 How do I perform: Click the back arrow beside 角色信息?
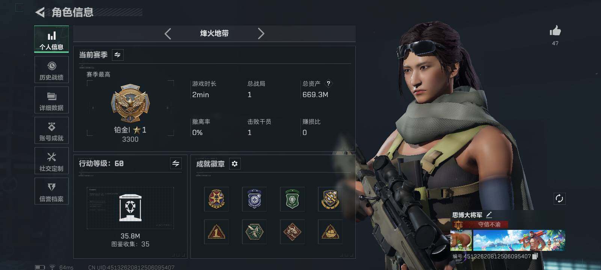click(x=40, y=12)
